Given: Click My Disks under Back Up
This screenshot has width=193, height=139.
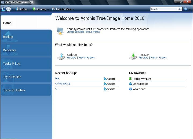Looking at the screenshot, I should pos(71,58).
